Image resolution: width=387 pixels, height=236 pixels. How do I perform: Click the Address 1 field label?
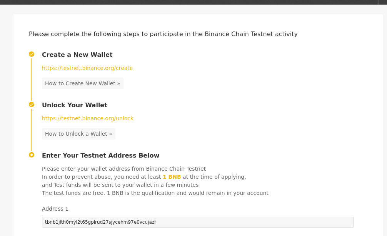click(x=55, y=209)
